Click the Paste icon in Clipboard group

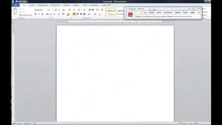click(x=15, y=10)
